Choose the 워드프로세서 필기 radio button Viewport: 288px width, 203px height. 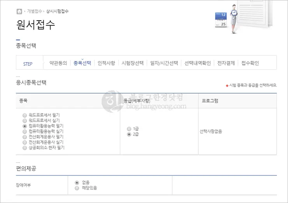pos(25,115)
